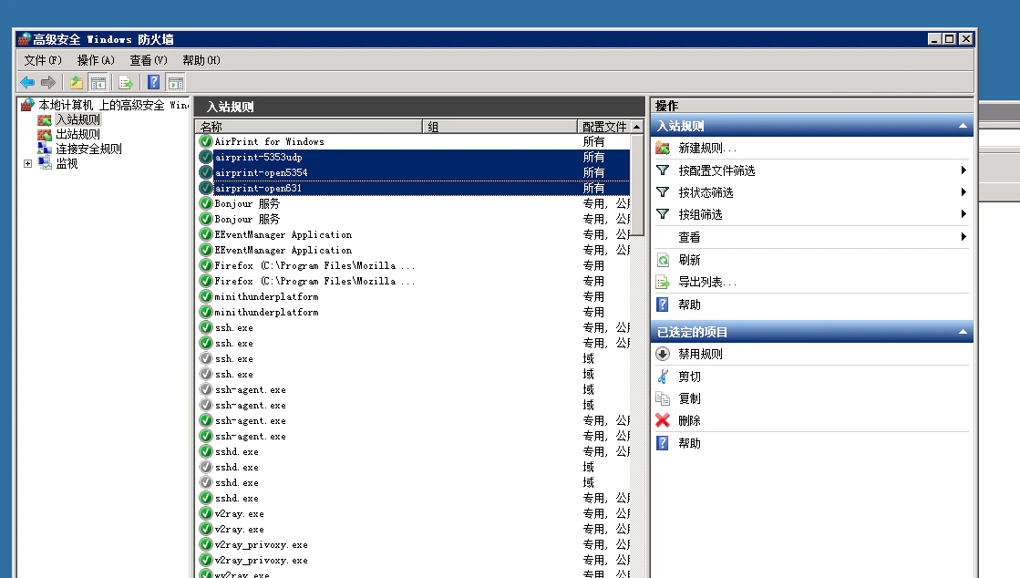Select 出站规则 (Outbound Rules) in tree
The image size is (1020, 578).
(77, 134)
